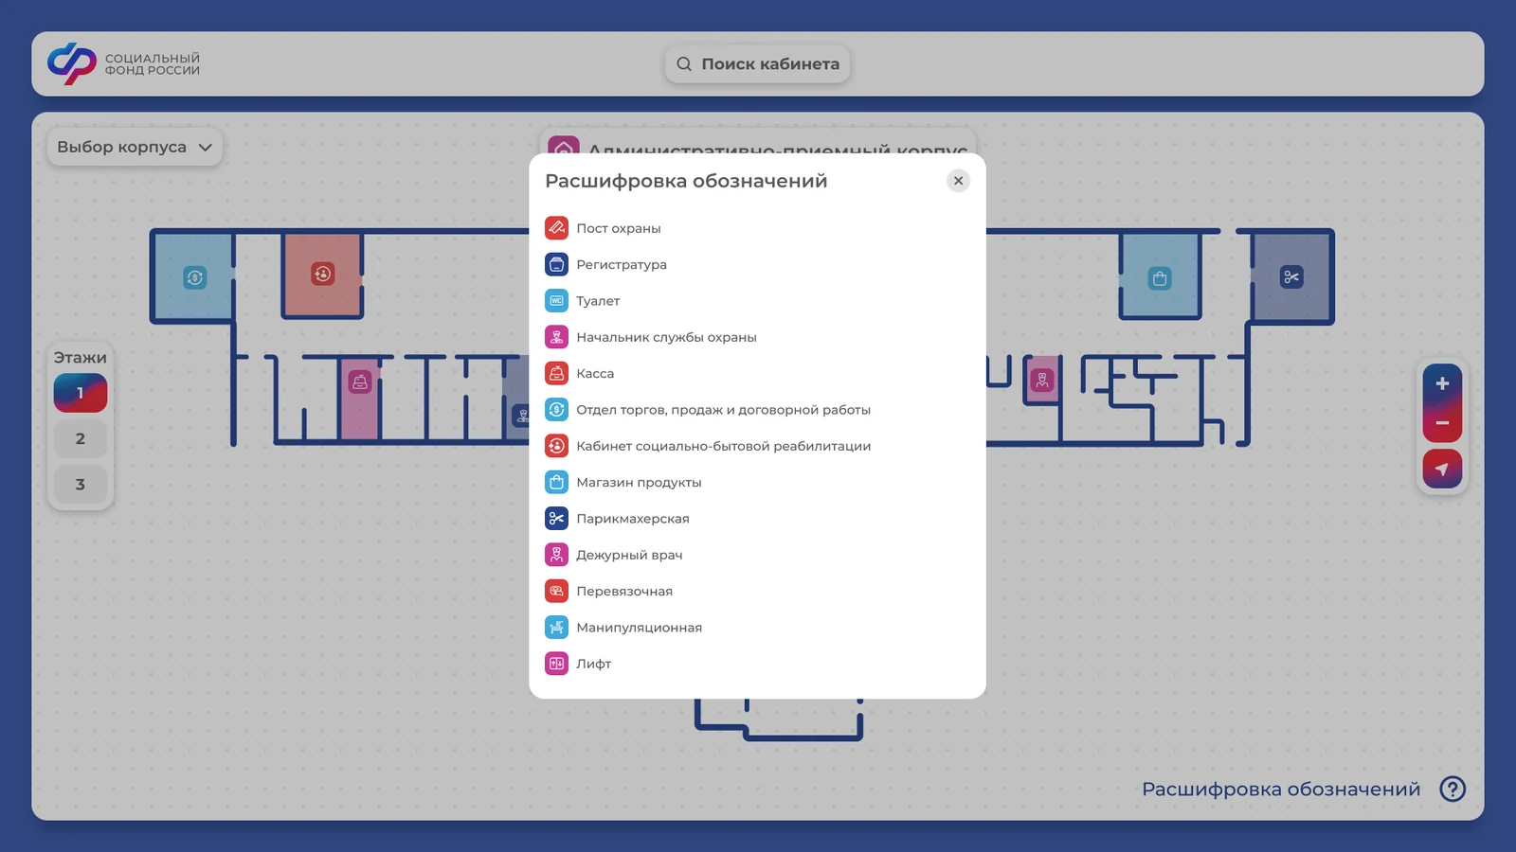Select the blue trade department room marker
Image resolution: width=1516 pixels, height=852 pixels.
(195, 277)
